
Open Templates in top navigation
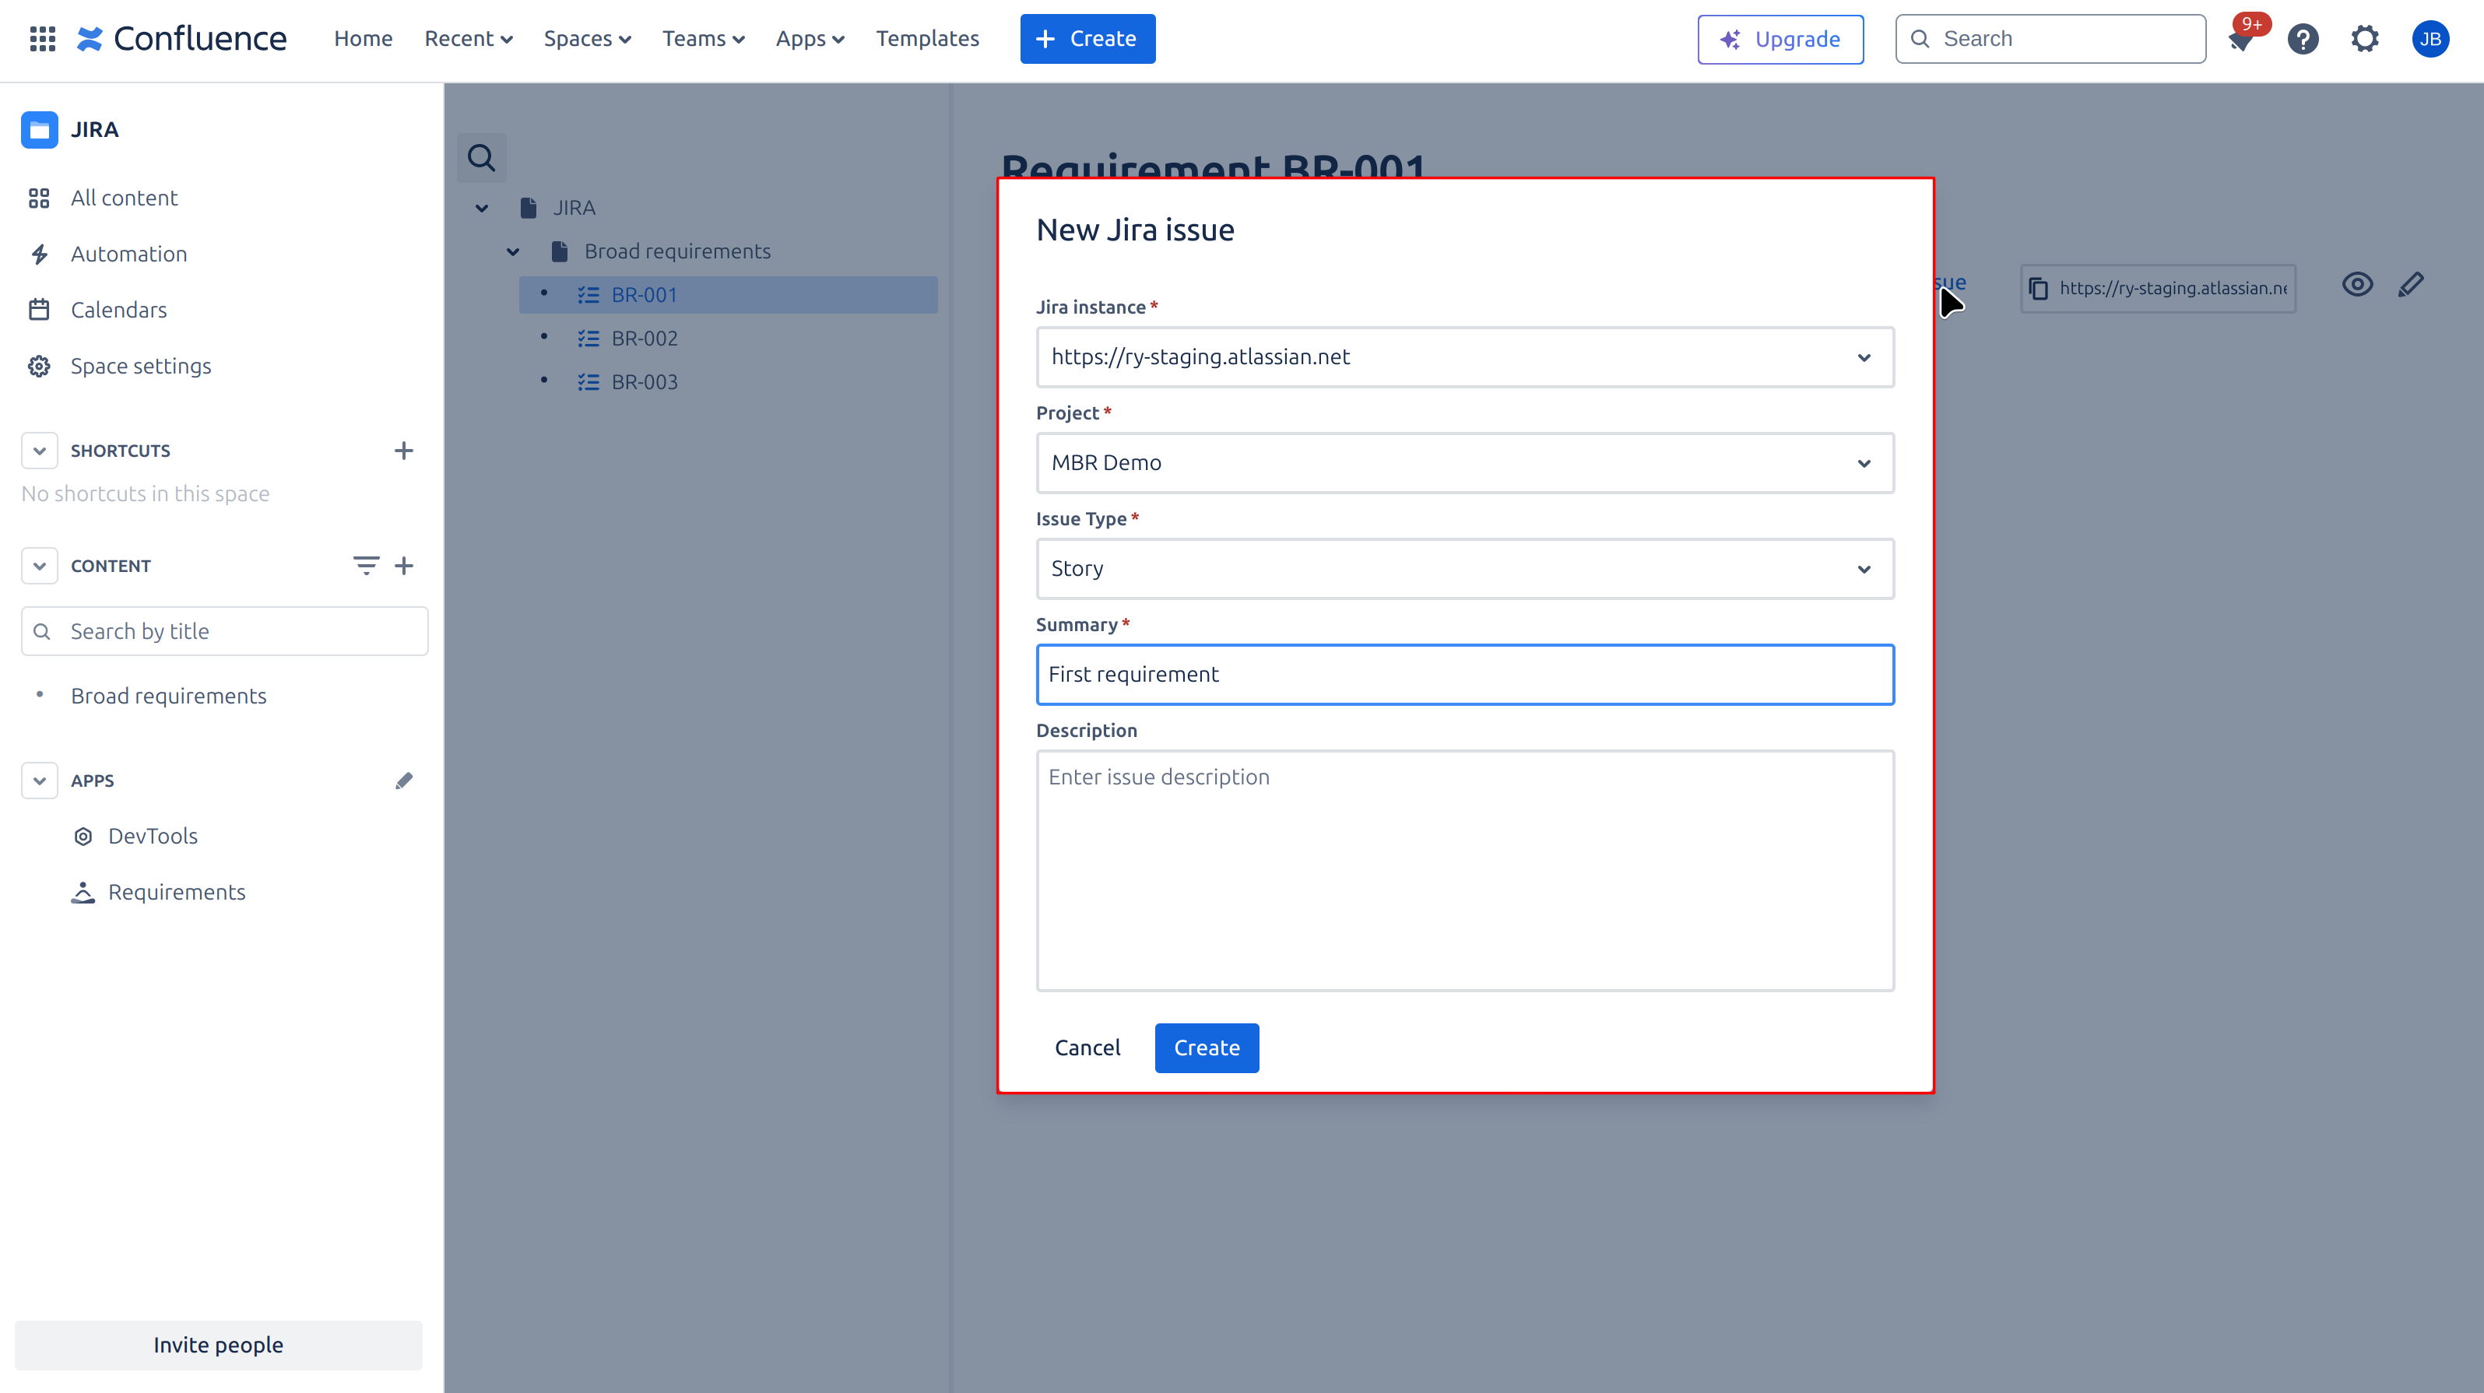click(x=928, y=39)
